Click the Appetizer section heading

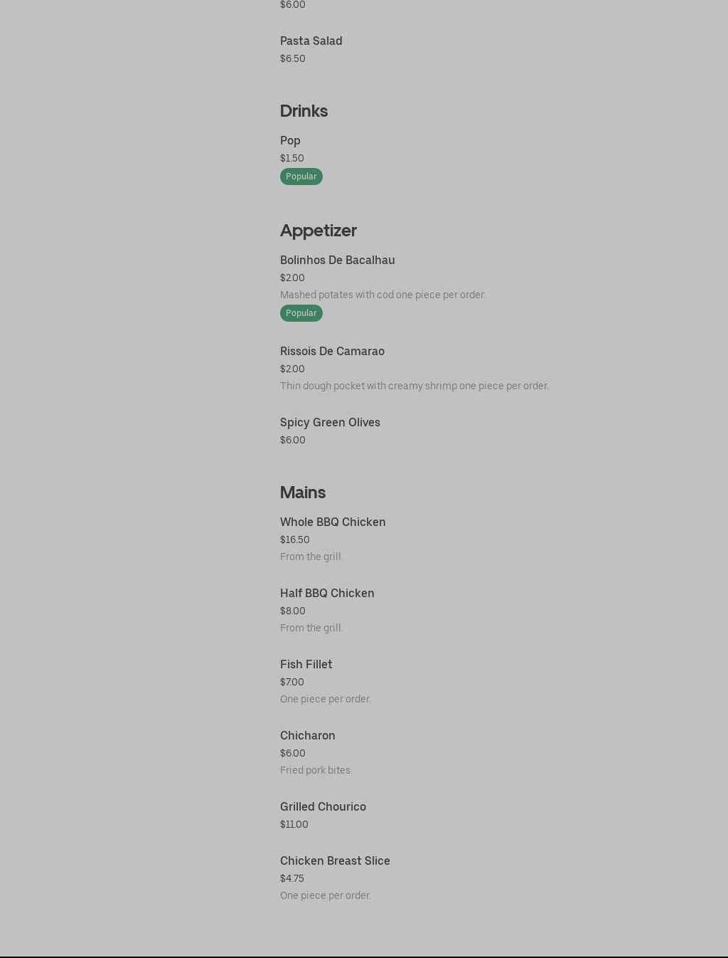pyautogui.click(x=318, y=231)
